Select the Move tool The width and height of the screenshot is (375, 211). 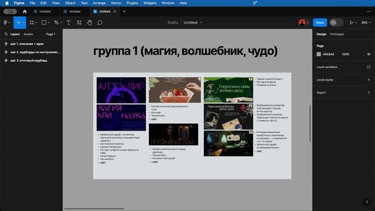(x=18, y=22)
